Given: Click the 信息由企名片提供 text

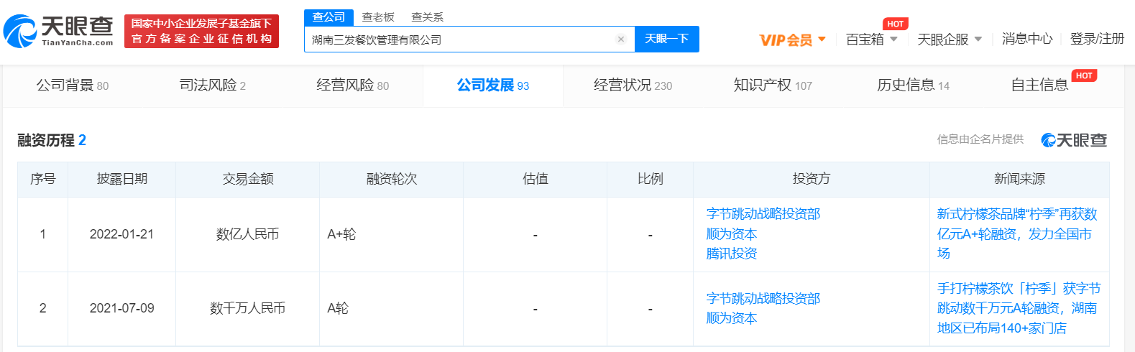Looking at the screenshot, I should pyautogui.click(x=980, y=139).
